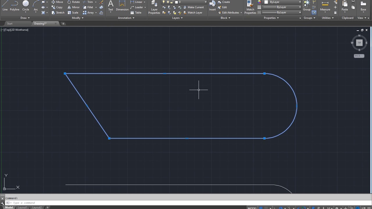Select the Rotate tool

pyautogui.click(x=74, y=2)
